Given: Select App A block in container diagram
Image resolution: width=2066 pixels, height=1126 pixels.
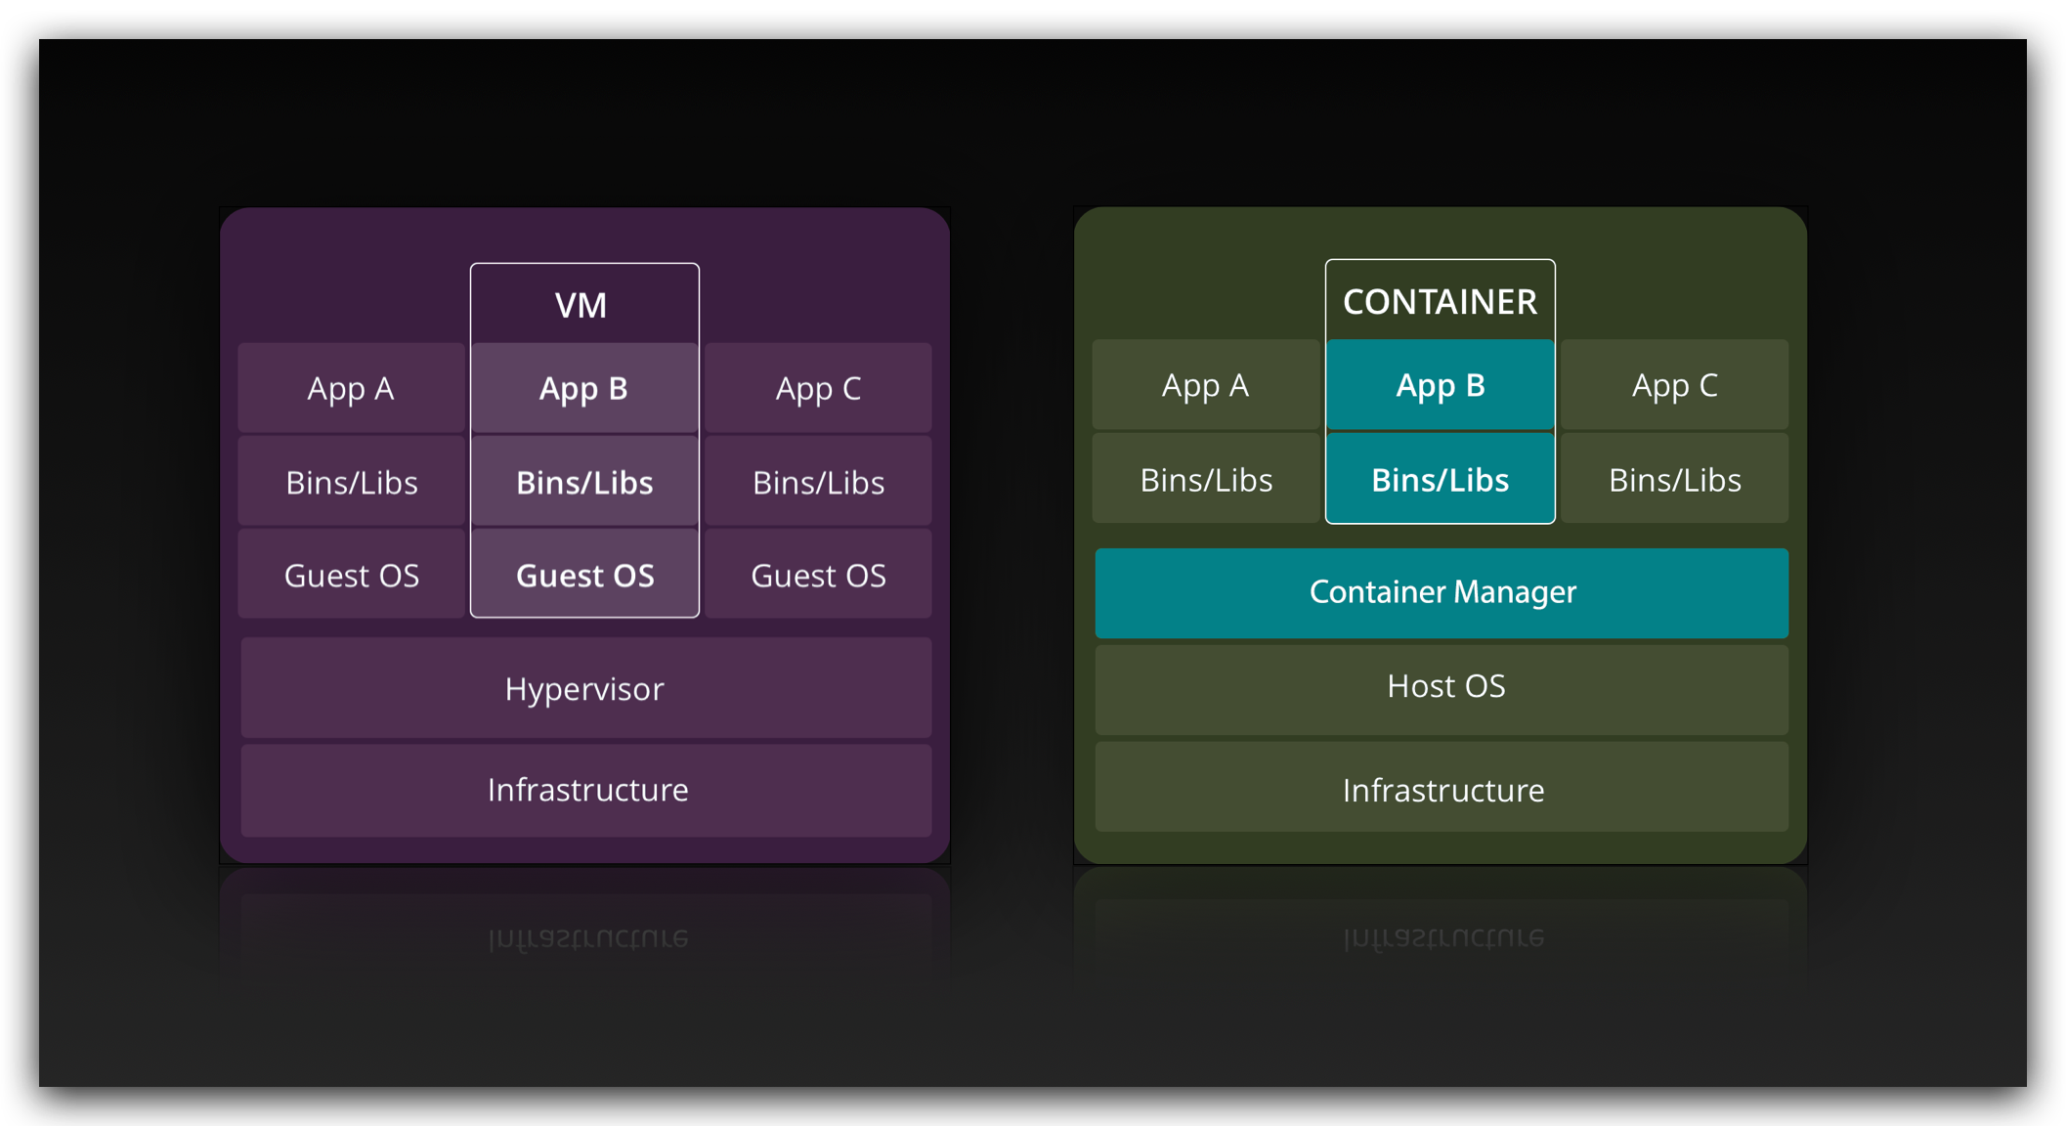Looking at the screenshot, I should click(x=1205, y=385).
